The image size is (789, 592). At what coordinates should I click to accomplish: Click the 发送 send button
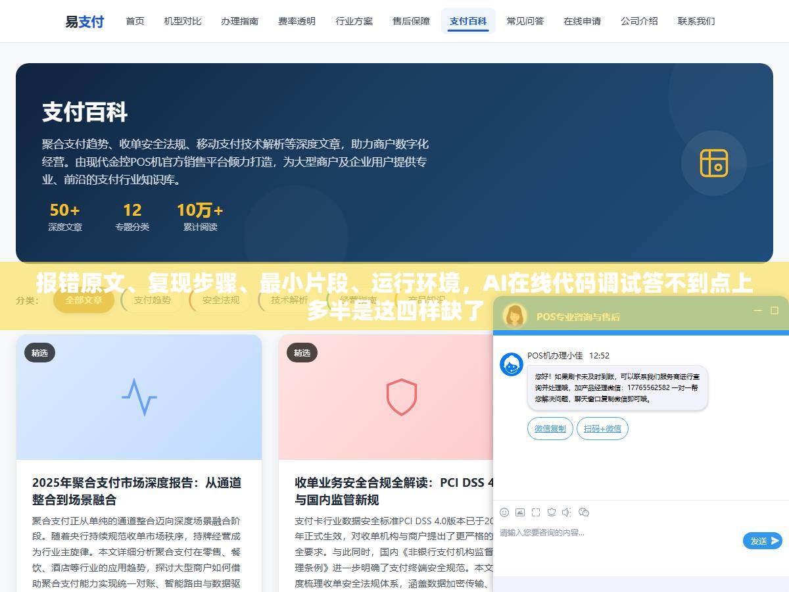pos(763,541)
